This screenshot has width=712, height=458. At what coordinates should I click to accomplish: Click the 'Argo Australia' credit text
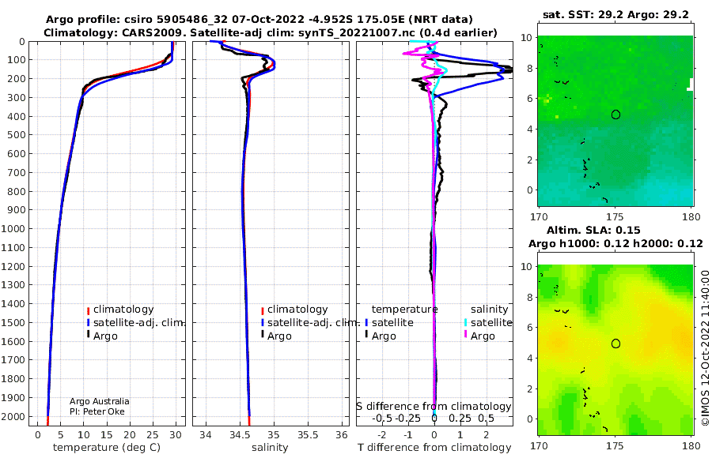click(100, 401)
